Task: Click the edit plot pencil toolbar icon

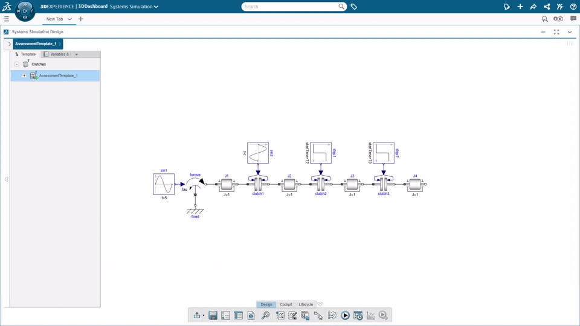Action: 292,315
